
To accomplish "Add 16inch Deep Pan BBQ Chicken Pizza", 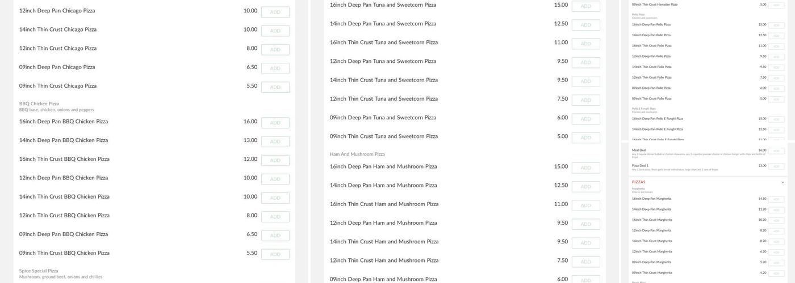I will click(275, 123).
